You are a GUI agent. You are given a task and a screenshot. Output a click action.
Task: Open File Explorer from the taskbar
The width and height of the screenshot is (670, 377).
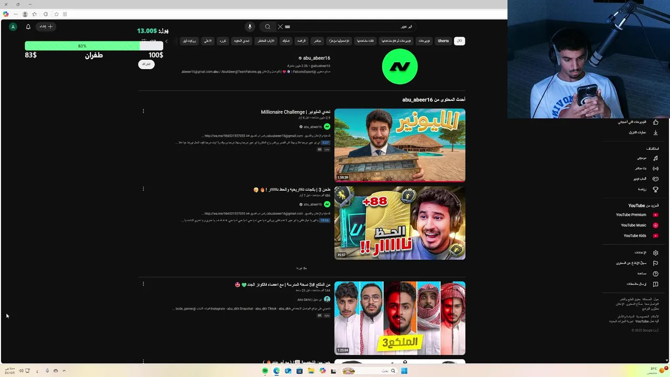pyautogui.click(x=311, y=371)
